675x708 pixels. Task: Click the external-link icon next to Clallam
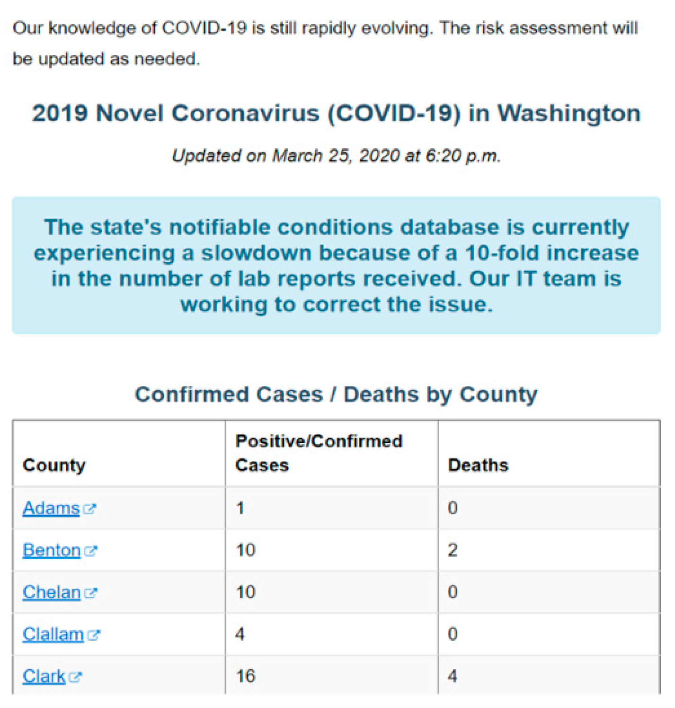pos(94,635)
